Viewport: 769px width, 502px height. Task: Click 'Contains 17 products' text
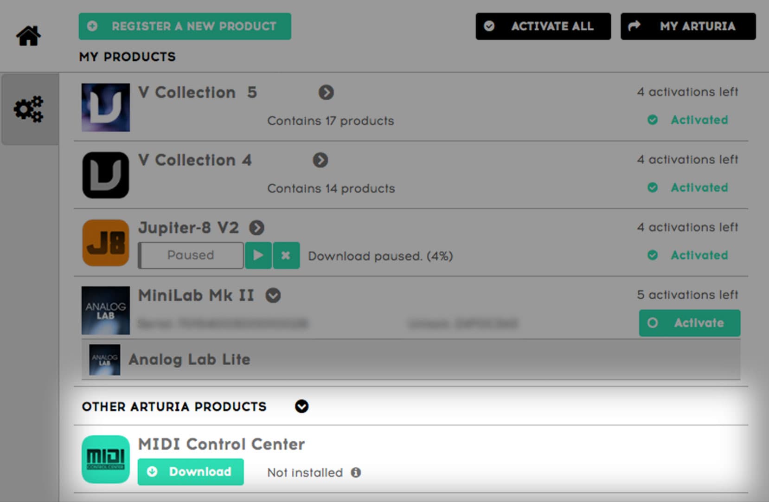tap(331, 121)
